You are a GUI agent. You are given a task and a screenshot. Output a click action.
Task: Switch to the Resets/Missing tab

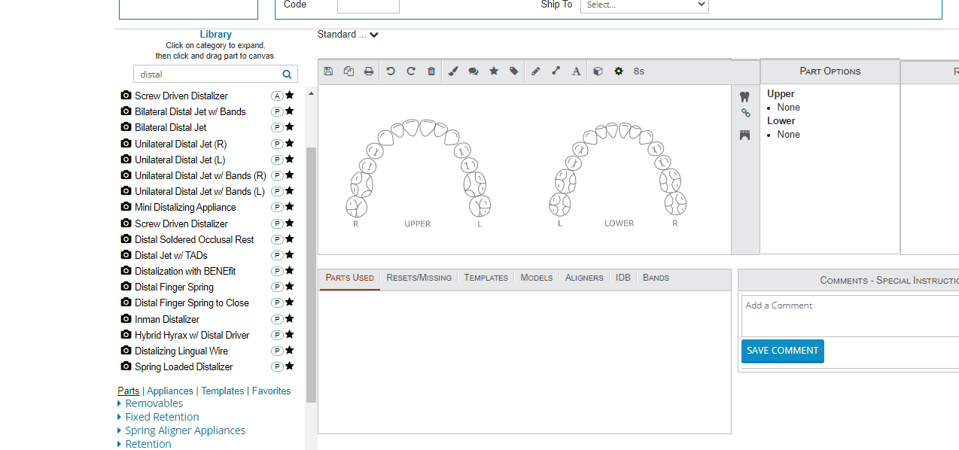[x=419, y=278]
